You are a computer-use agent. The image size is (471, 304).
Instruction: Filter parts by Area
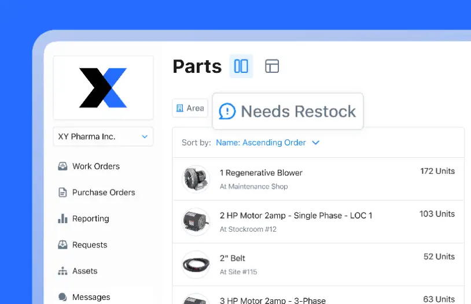pos(190,108)
